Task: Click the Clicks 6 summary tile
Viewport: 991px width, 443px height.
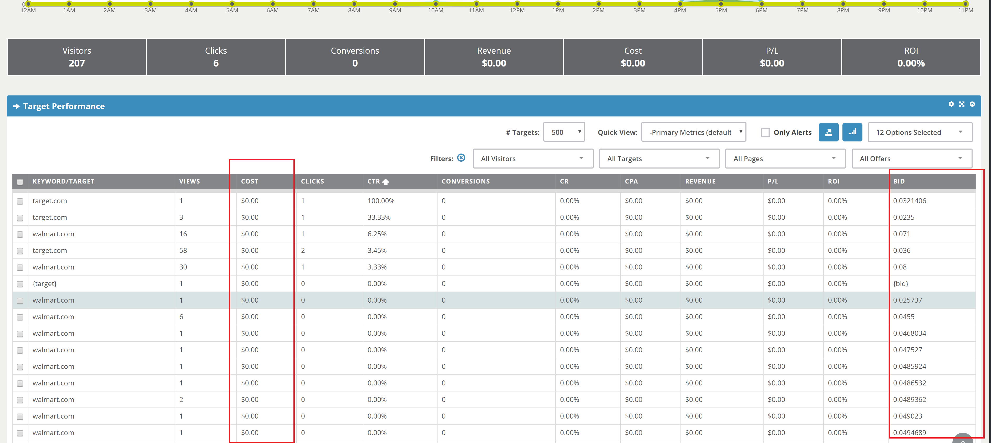Action: (216, 57)
